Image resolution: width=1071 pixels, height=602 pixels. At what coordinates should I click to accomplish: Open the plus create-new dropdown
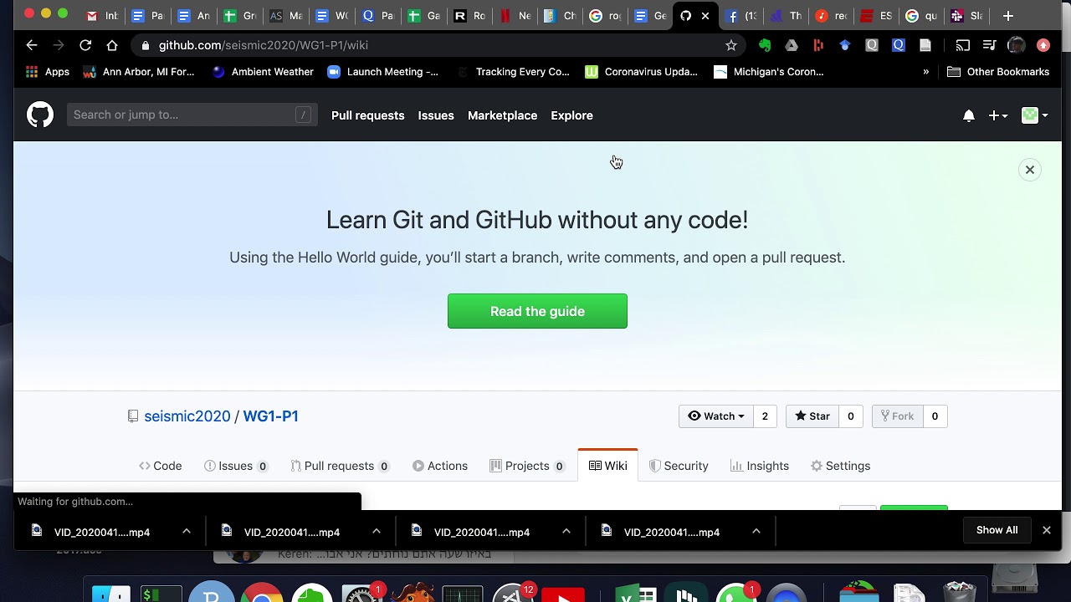[x=997, y=115]
